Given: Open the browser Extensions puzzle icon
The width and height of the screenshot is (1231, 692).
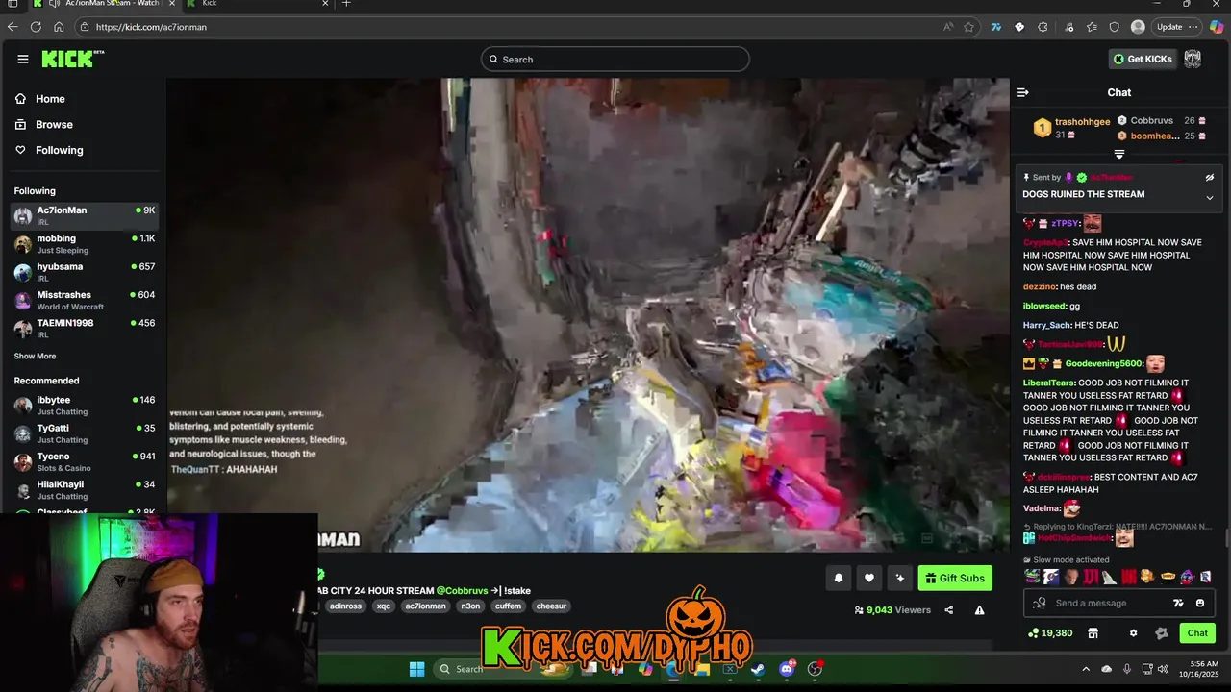Looking at the screenshot, I should pos(1043,27).
